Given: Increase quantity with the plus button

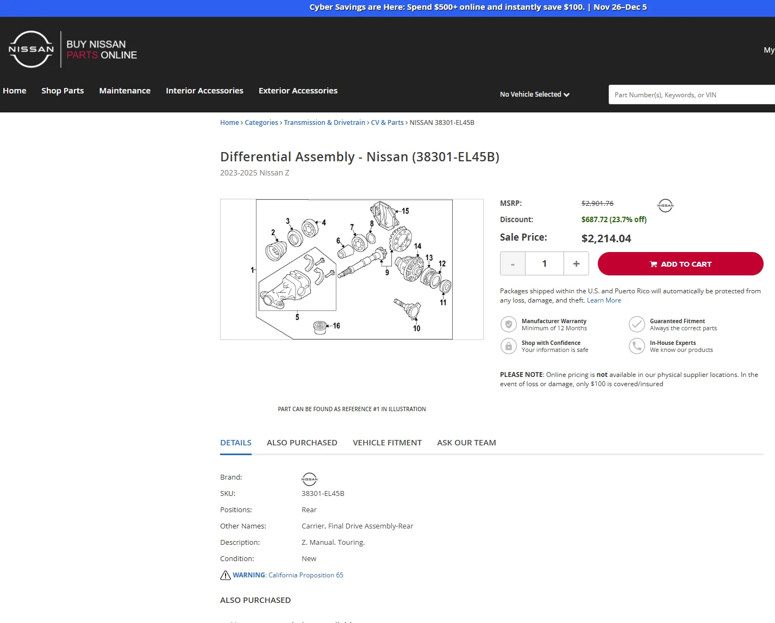Looking at the screenshot, I should (x=576, y=264).
